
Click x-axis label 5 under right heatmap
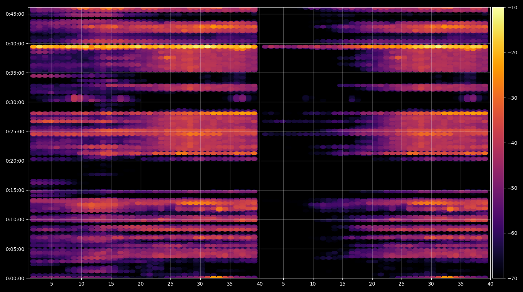tap(283, 284)
